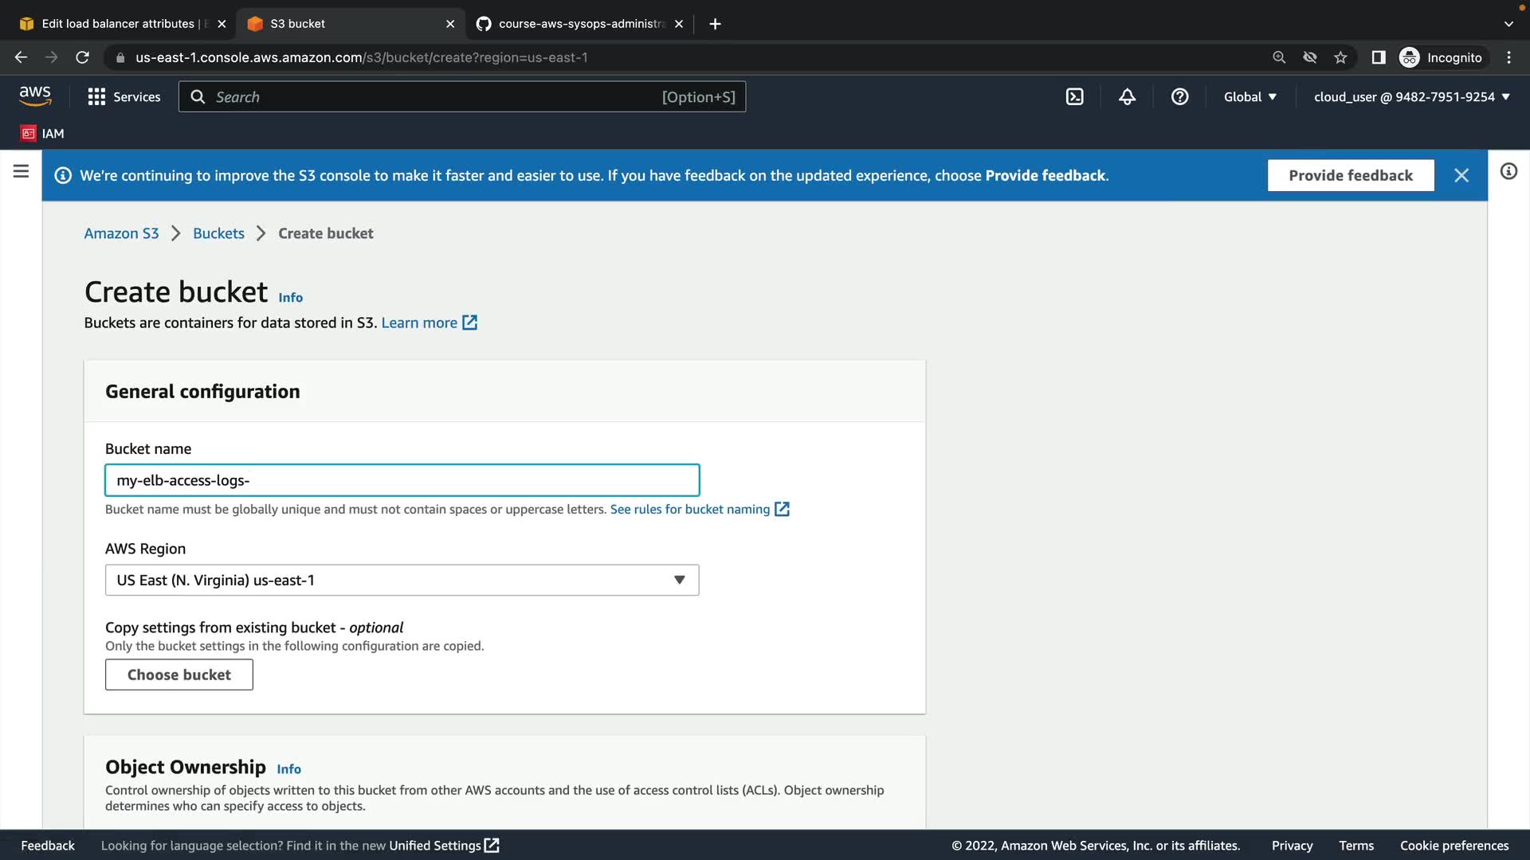Open the Services grid menu

coord(124,97)
